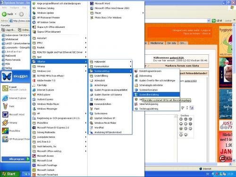Viewport: 236px width, 177px height.
Task: Open Internet Explorer in the pinned Start list
Action: [15, 98]
